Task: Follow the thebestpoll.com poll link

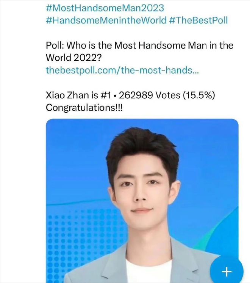Action: coord(122,70)
